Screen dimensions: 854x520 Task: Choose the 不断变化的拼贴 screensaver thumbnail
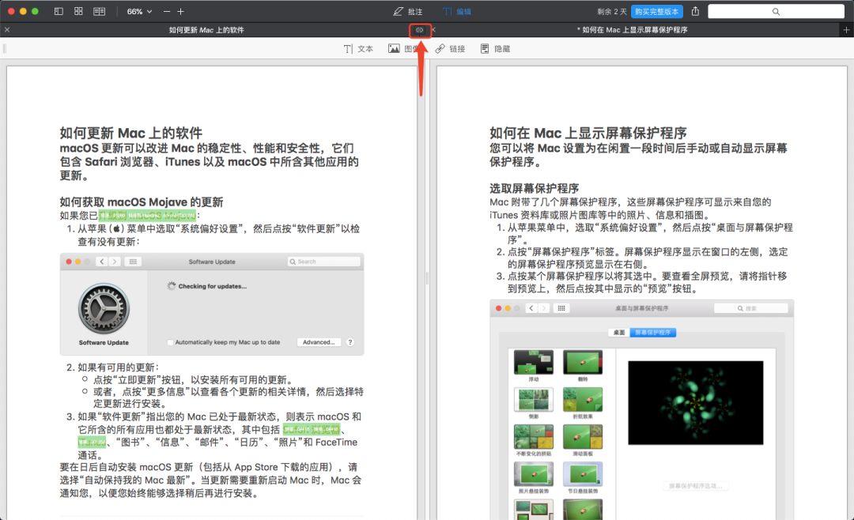pyautogui.click(x=534, y=437)
